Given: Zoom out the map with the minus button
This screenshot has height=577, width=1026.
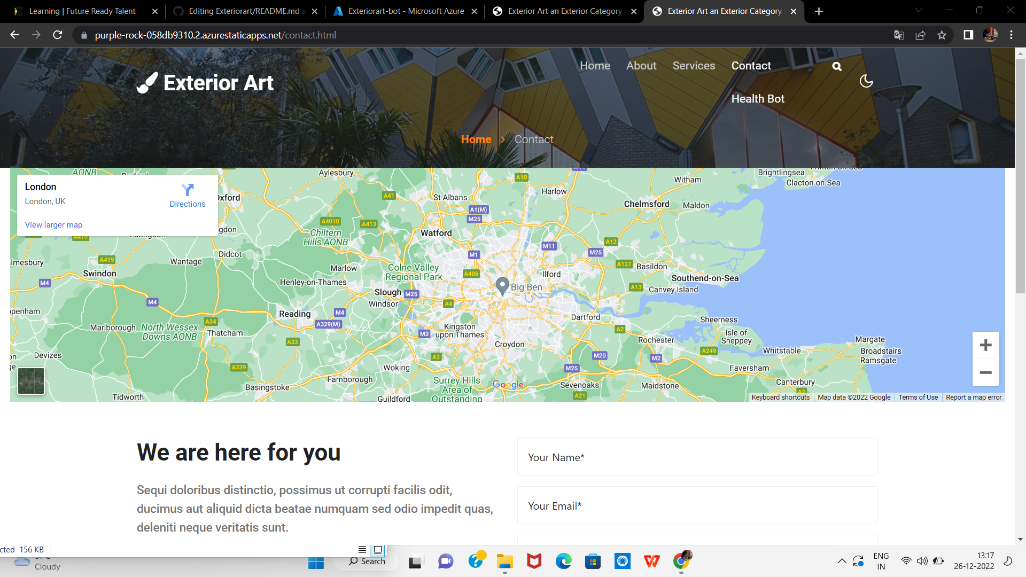Looking at the screenshot, I should [x=985, y=372].
